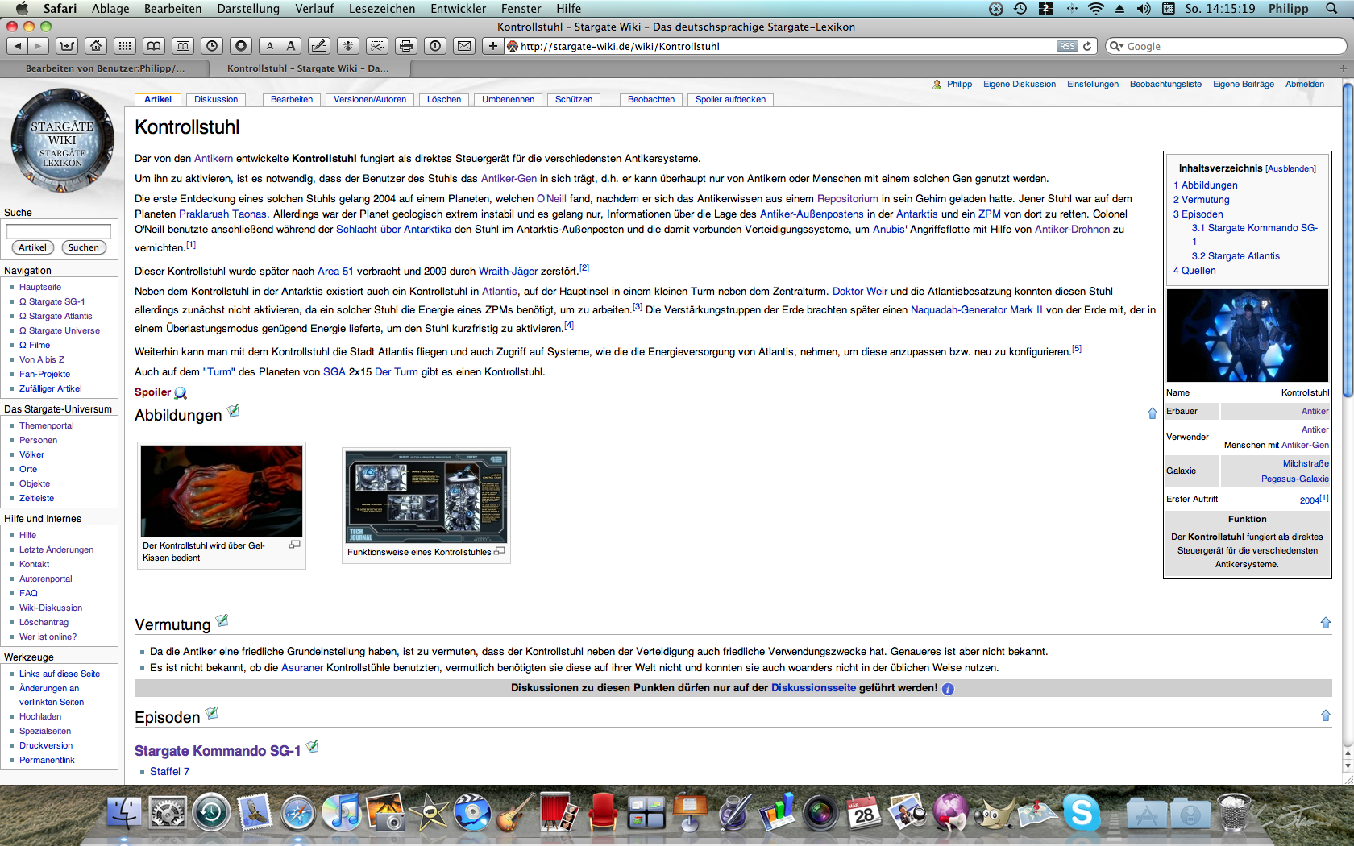This screenshot has height=846, width=1354.
Task: Open Top Sites grid in toolbar
Action: coord(124,46)
